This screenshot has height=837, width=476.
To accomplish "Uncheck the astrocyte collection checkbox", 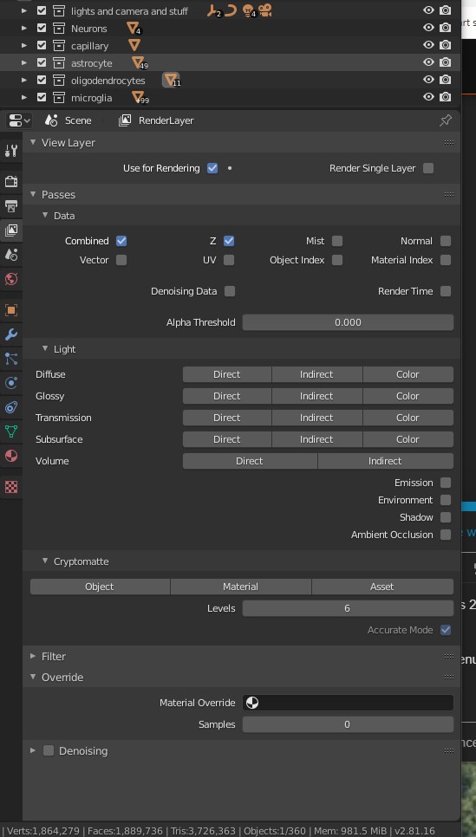I will [42, 62].
